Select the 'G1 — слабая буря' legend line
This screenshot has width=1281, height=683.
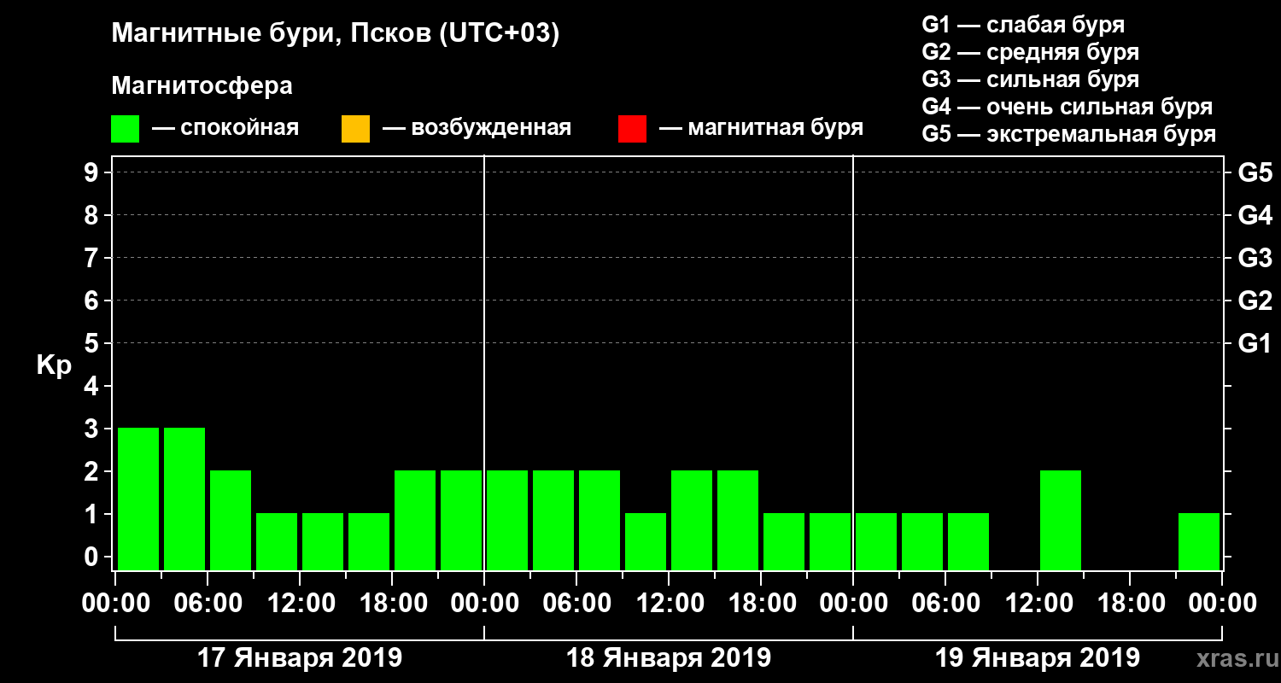pyautogui.click(x=1023, y=25)
